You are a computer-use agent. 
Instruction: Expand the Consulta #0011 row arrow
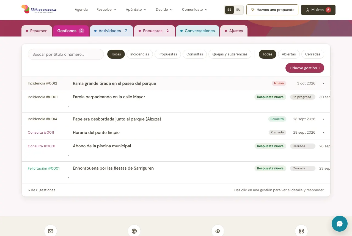tap(323, 133)
